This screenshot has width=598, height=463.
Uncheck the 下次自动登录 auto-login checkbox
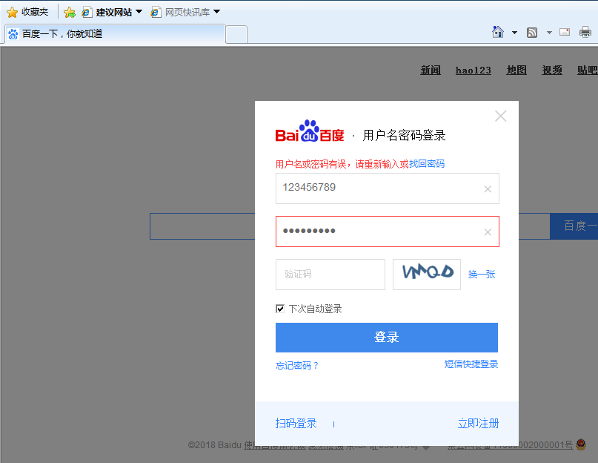[280, 309]
